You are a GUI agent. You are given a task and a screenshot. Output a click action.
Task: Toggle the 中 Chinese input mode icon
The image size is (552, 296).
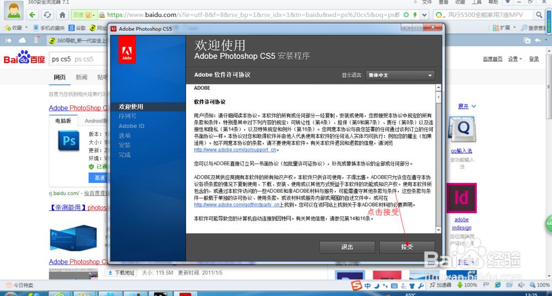(x=368, y=286)
